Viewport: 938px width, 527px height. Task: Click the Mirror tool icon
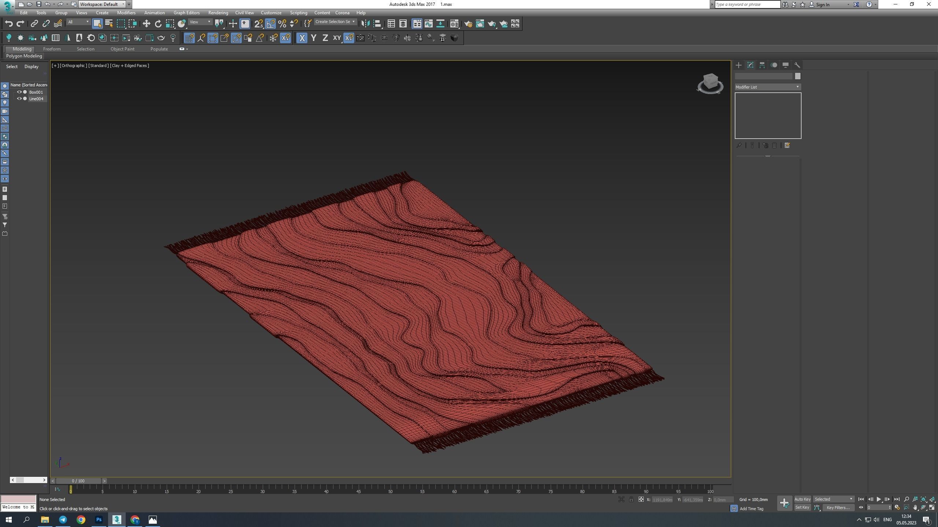click(x=365, y=24)
